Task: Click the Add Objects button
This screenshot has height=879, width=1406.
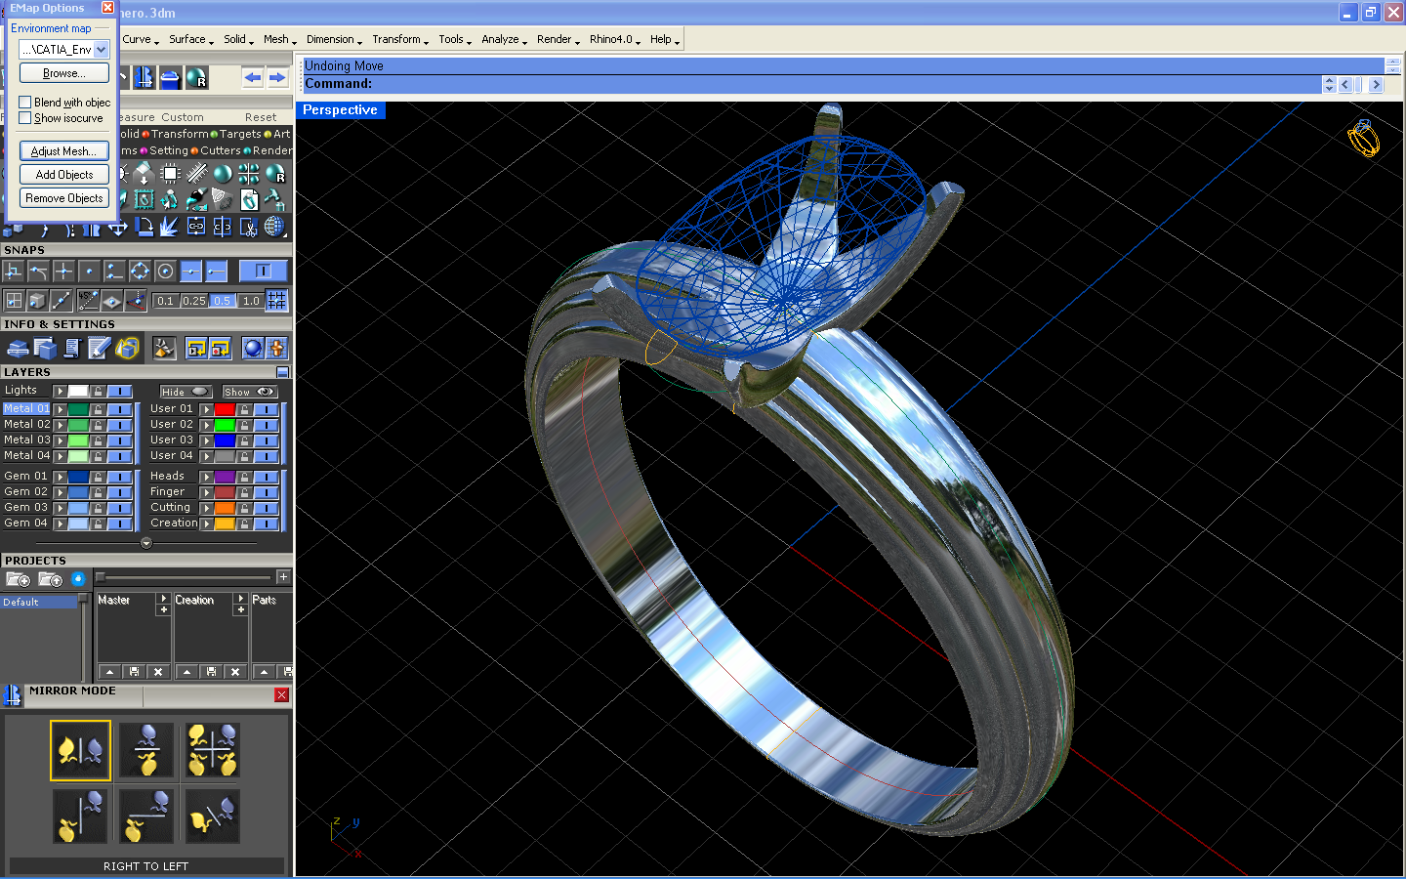Action: tap(64, 175)
